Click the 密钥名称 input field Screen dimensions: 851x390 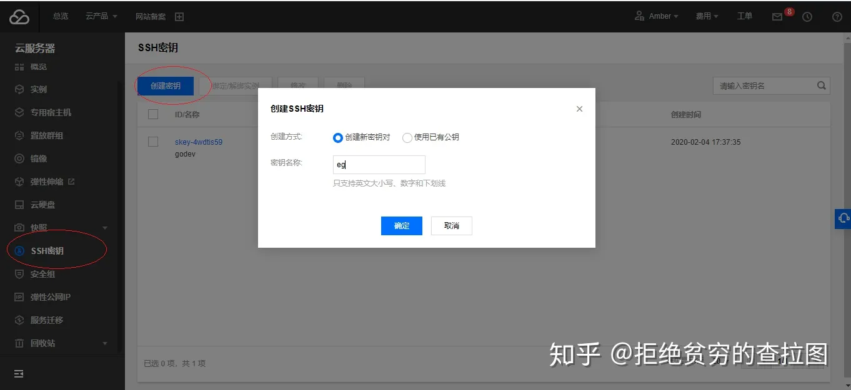[379, 165]
